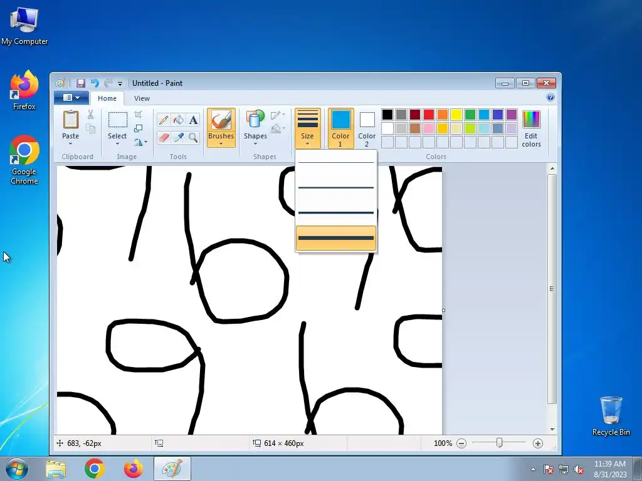Select the Color picker eyedropper tool
This screenshot has height=481, width=642.
tap(179, 137)
